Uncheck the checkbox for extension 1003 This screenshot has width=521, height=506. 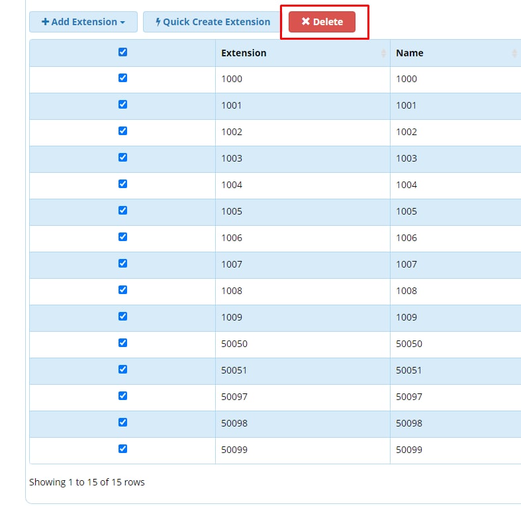click(122, 157)
